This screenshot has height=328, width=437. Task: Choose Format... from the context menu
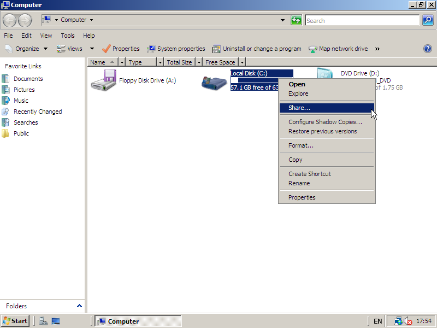tap(300, 145)
